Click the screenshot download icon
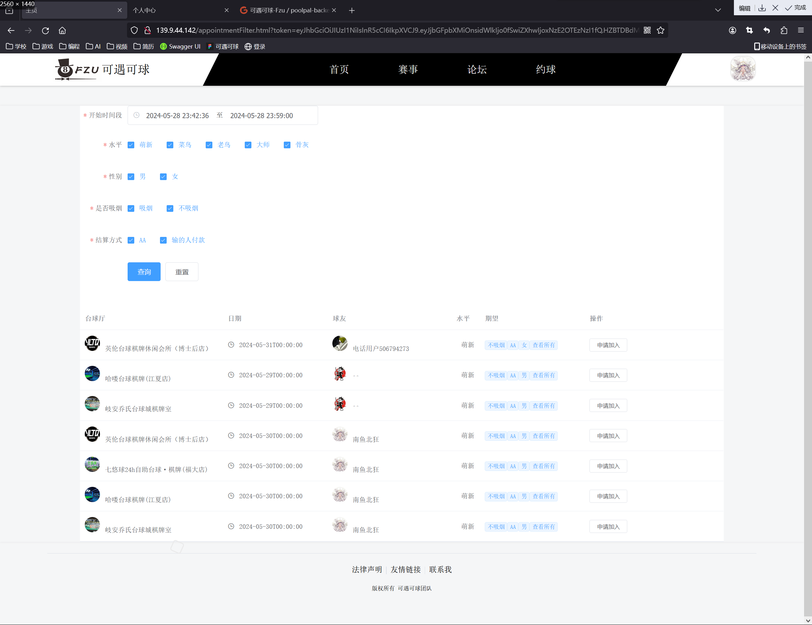The height and width of the screenshot is (625, 812). tap(762, 8)
